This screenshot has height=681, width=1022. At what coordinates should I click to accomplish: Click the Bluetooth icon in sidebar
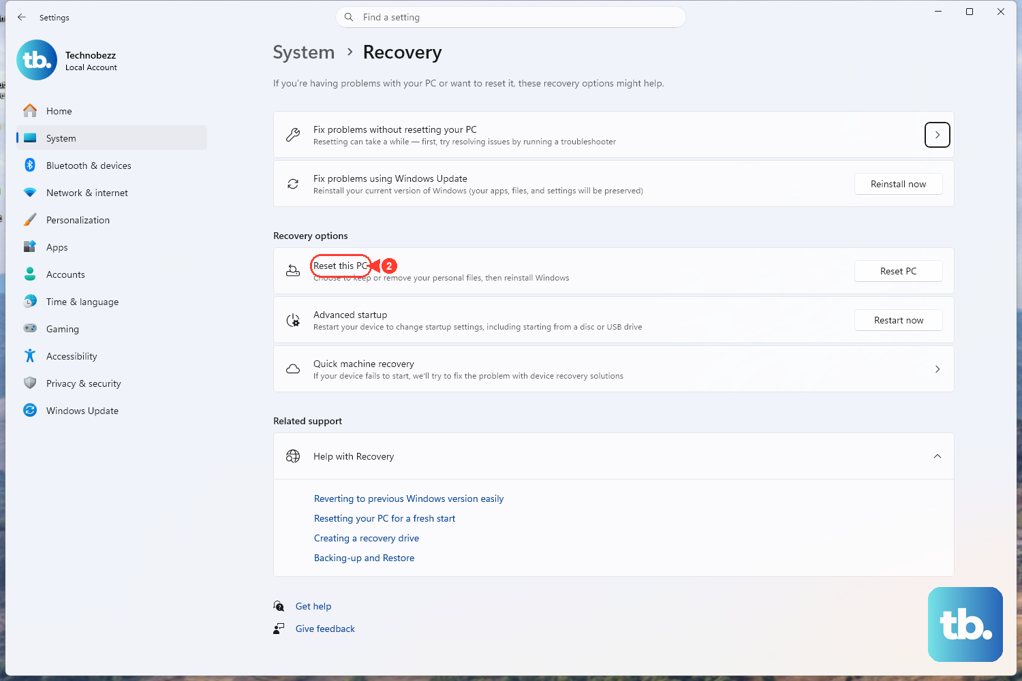point(30,165)
